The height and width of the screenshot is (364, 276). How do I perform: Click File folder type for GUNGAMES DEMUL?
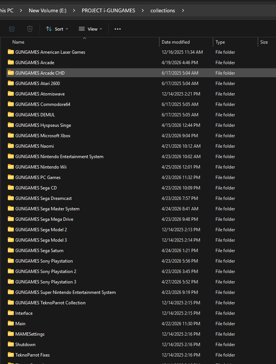[225, 114]
